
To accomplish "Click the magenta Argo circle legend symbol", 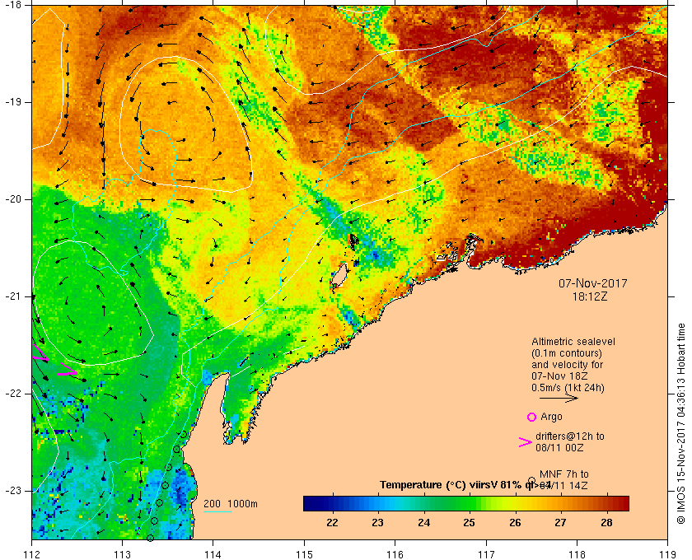I will click(x=531, y=417).
